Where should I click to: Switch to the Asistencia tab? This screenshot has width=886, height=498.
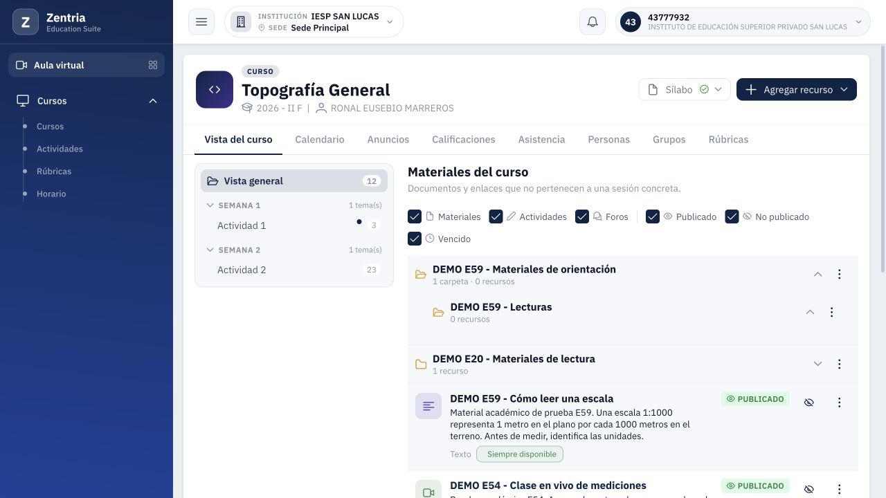[542, 139]
